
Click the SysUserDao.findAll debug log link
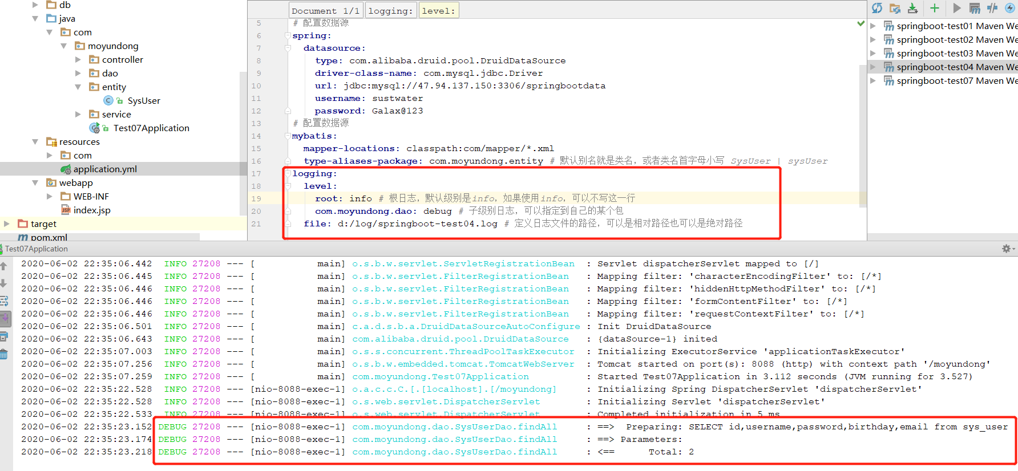pyautogui.click(x=454, y=427)
